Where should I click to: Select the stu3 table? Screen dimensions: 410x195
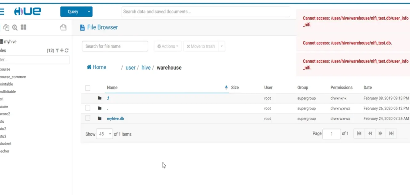(3, 136)
